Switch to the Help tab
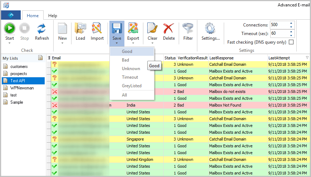 pyautogui.click(x=53, y=15)
